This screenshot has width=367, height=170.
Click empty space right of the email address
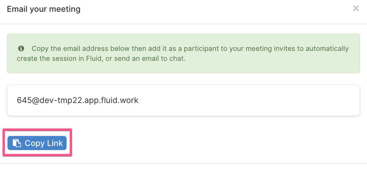248,100
